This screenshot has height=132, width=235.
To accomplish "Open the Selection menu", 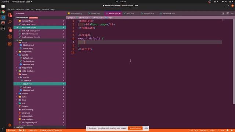I will [x=20, y=10].
